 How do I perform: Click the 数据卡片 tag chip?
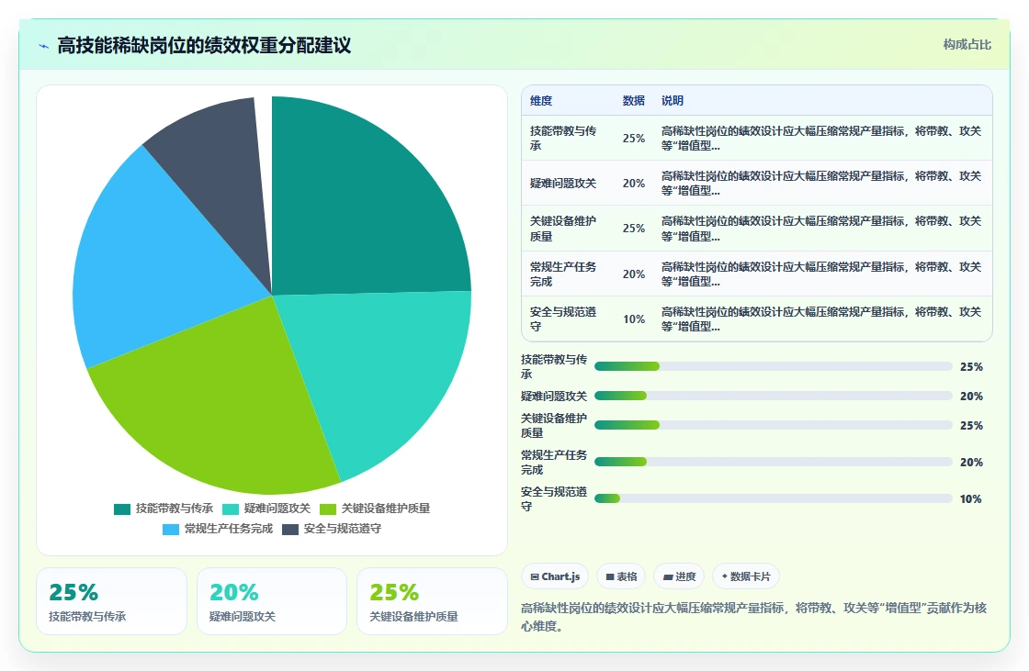tap(746, 576)
